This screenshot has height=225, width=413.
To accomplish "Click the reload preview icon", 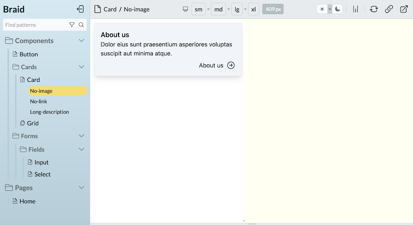I will [374, 9].
